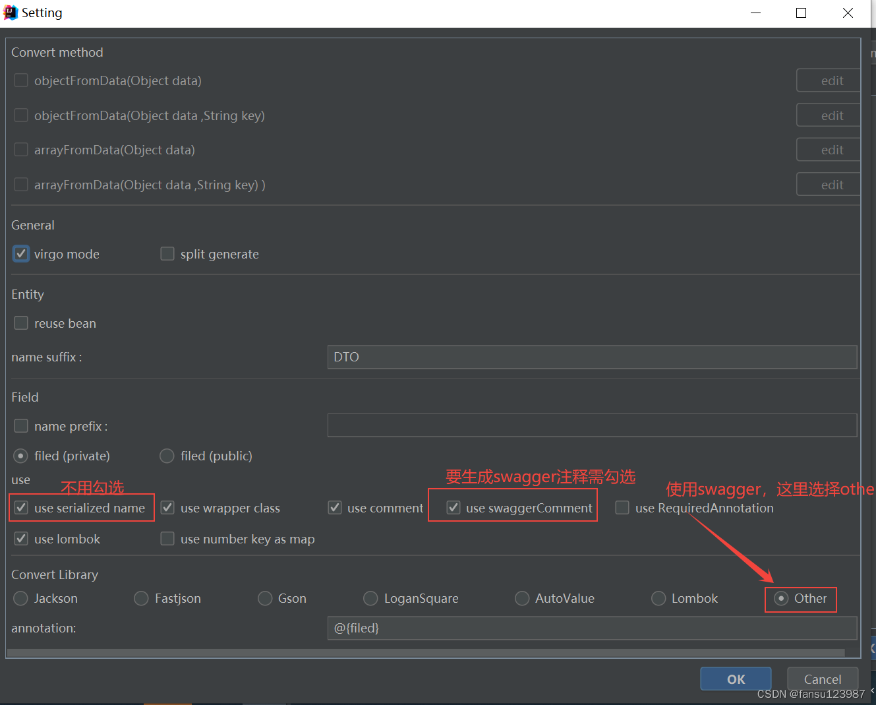The width and height of the screenshot is (876, 705).
Task: Check arrayFromData(Object data, String key) checkbox
Action: 21,185
